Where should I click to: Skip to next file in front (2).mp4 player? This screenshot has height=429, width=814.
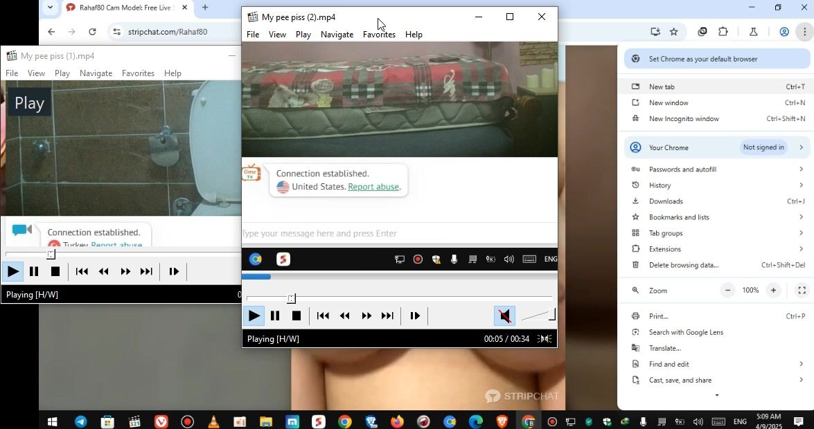click(x=388, y=316)
